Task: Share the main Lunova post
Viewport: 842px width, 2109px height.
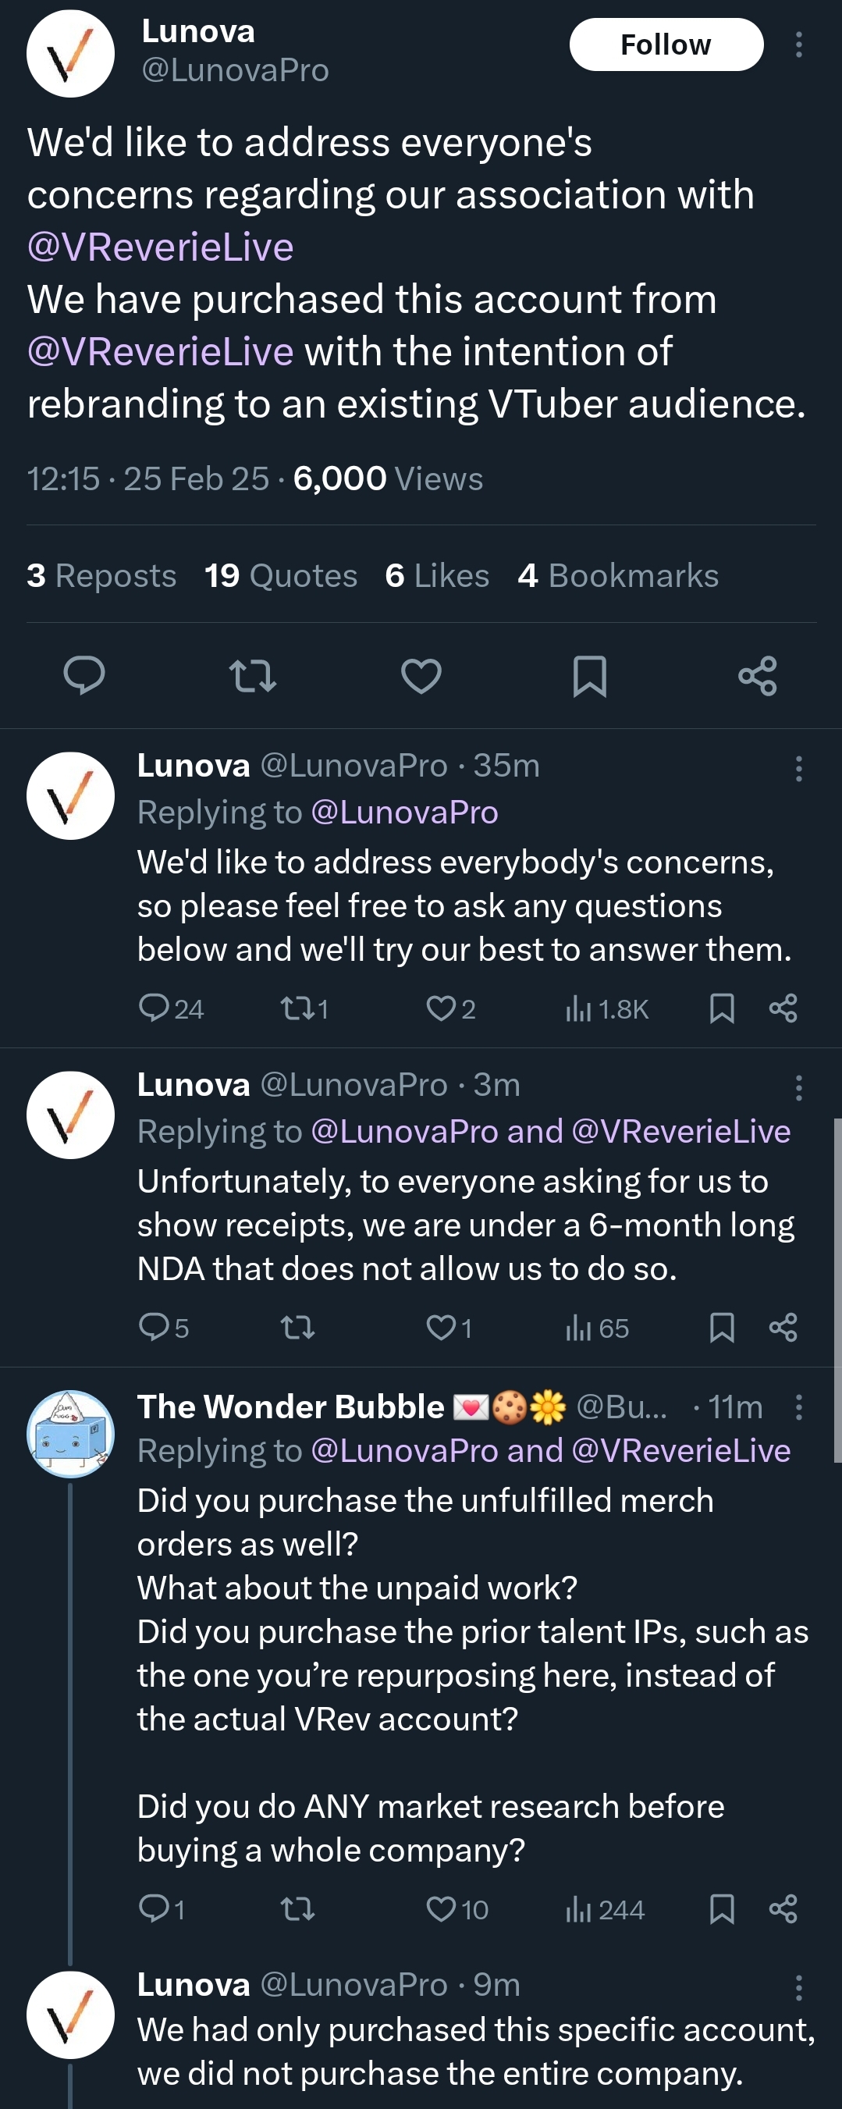Action: [757, 675]
